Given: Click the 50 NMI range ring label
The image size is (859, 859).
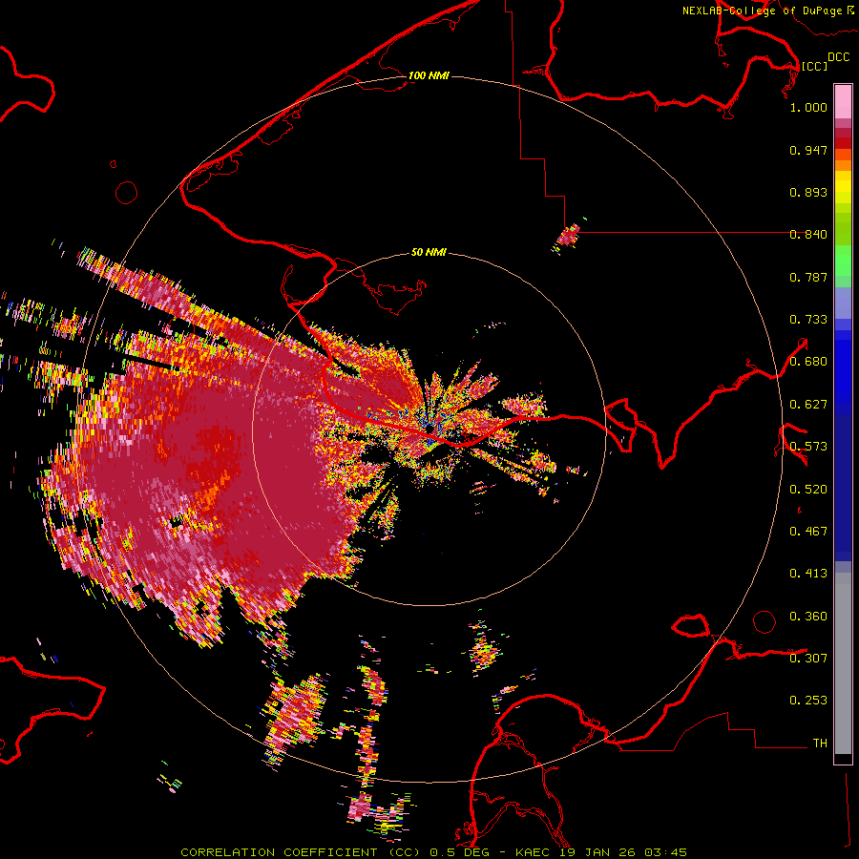Looking at the screenshot, I should (x=429, y=252).
